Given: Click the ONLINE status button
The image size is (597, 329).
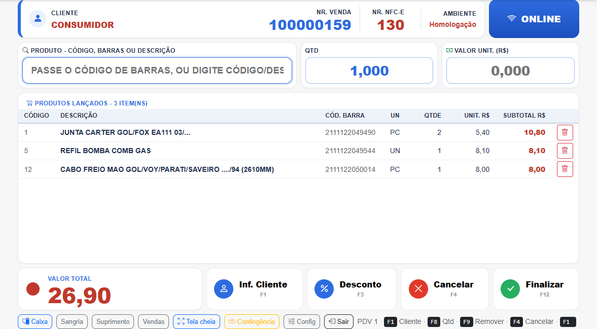Looking at the screenshot, I should 534,19.
